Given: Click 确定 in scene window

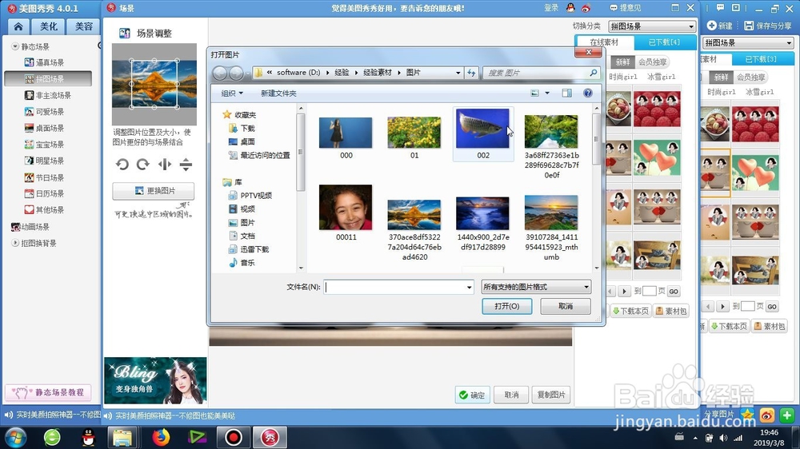Looking at the screenshot, I should 472,395.
